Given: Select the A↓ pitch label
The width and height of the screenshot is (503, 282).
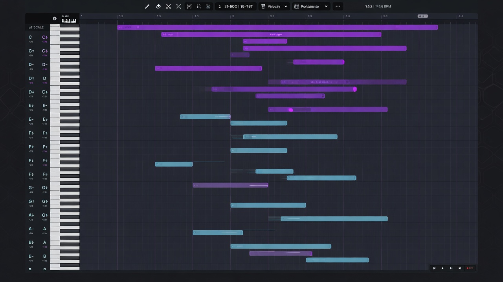Looking at the screenshot, I should [31, 215].
